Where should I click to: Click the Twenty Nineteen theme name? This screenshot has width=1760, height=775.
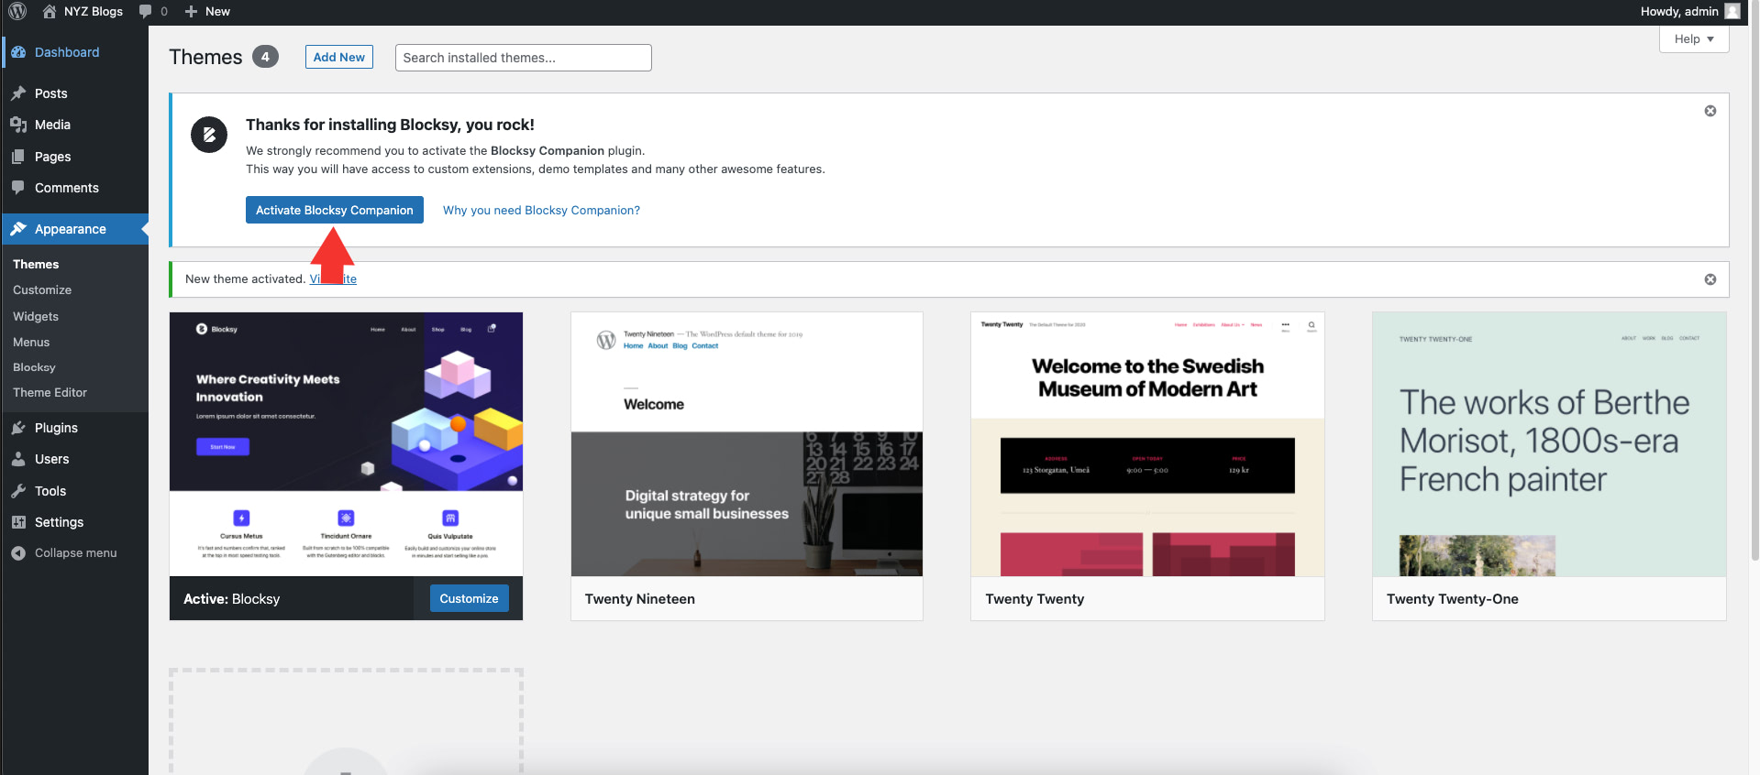640,599
